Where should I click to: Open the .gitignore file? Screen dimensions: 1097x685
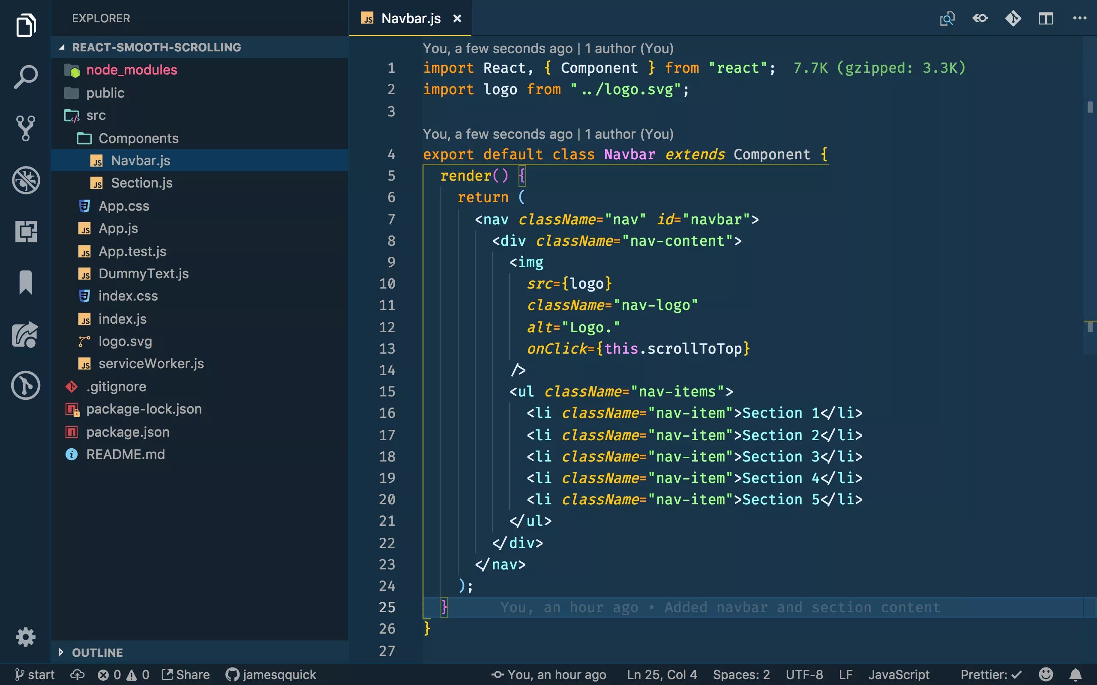click(x=199, y=387)
